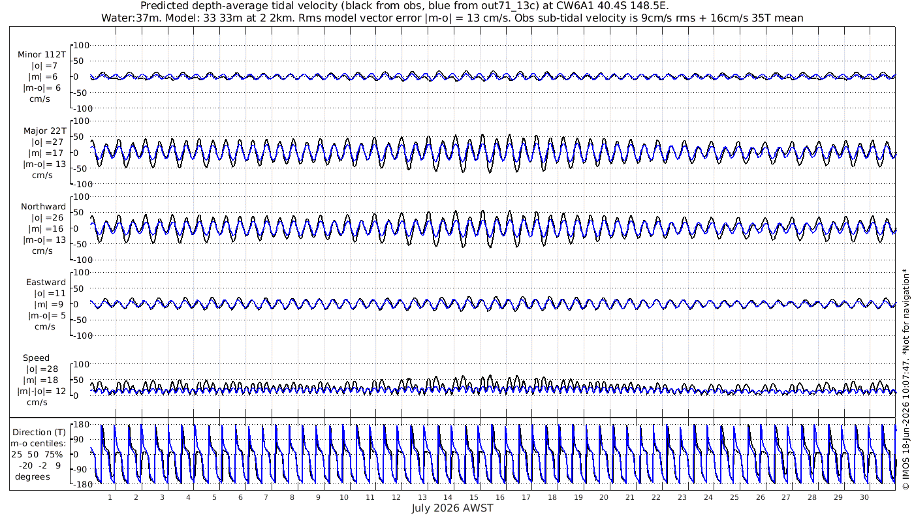The height and width of the screenshot is (522, 914).
Task: Click day '15' on the date axis
Action: click(x=474, y=497)
